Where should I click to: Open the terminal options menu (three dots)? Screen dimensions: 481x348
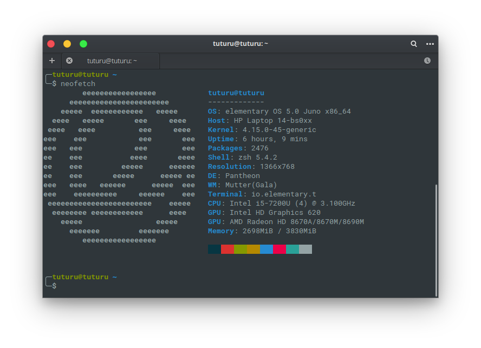[430, 44]
